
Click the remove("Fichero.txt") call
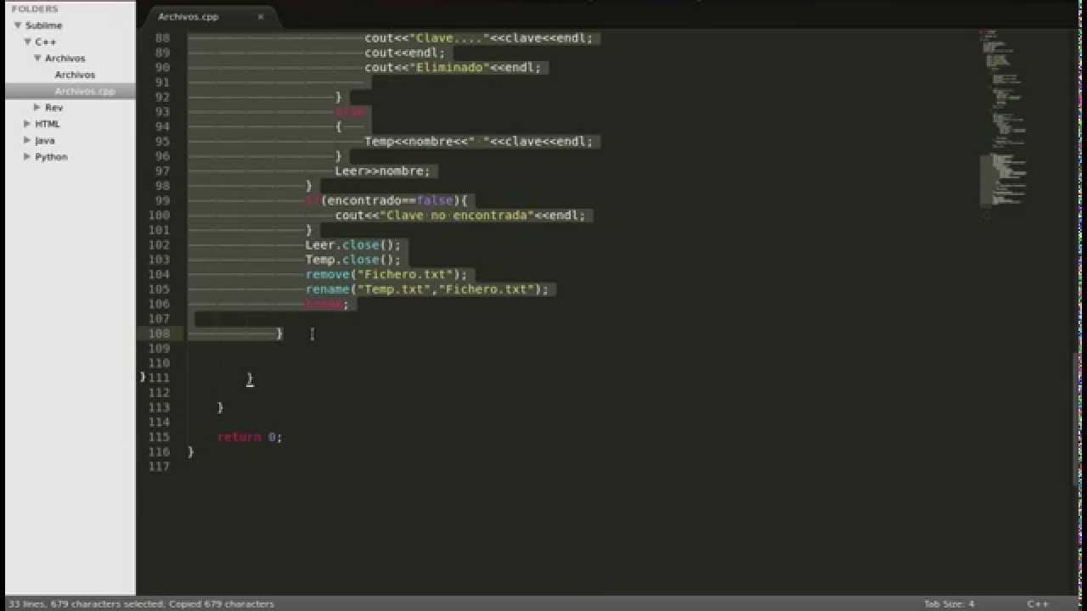click(386, 274)
